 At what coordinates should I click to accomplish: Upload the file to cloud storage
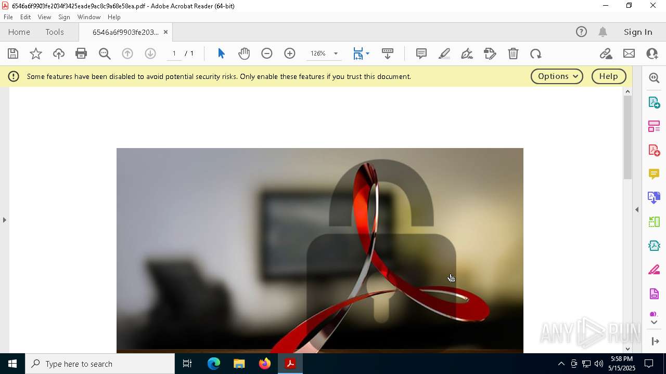tap(59, 54)
